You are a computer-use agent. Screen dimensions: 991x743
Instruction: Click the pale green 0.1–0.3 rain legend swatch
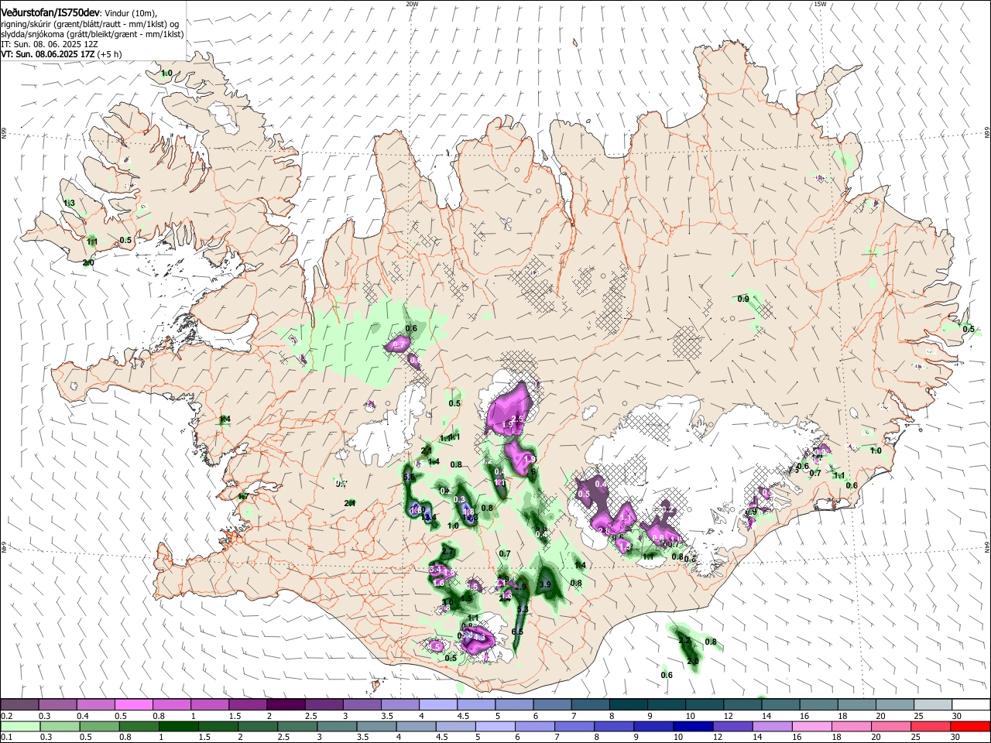coord(20,726)
